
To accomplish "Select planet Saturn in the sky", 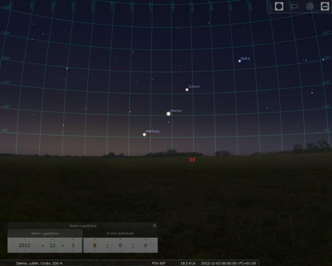I will [x=187, y=90].
